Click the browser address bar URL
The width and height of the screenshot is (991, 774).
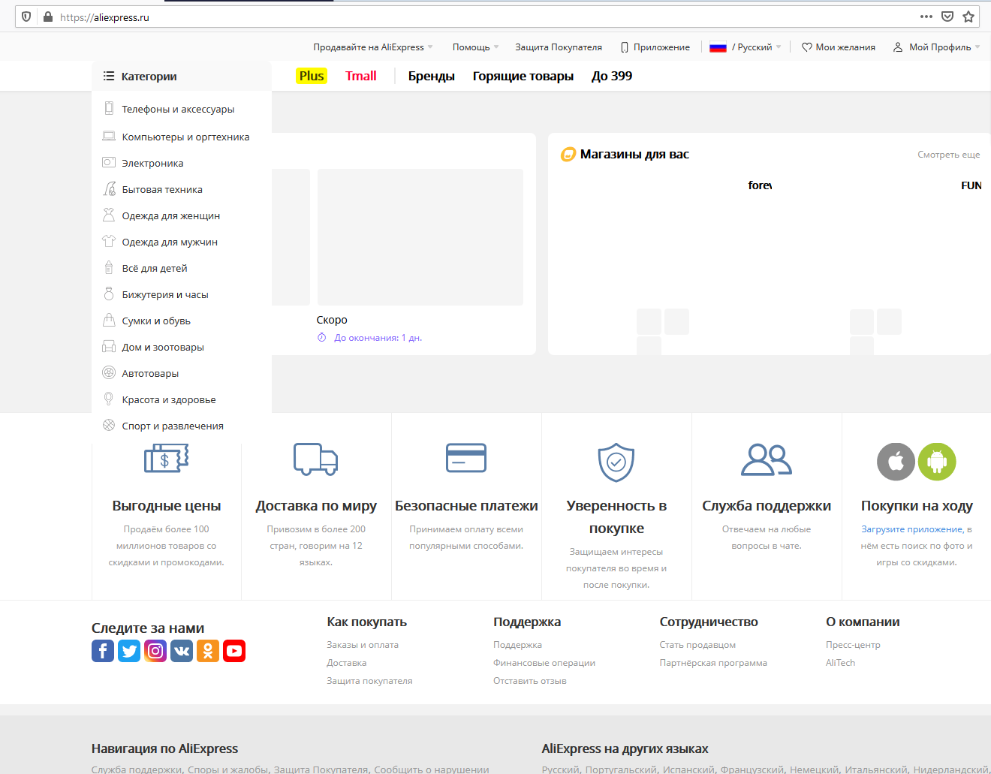[x=104, y=17]
